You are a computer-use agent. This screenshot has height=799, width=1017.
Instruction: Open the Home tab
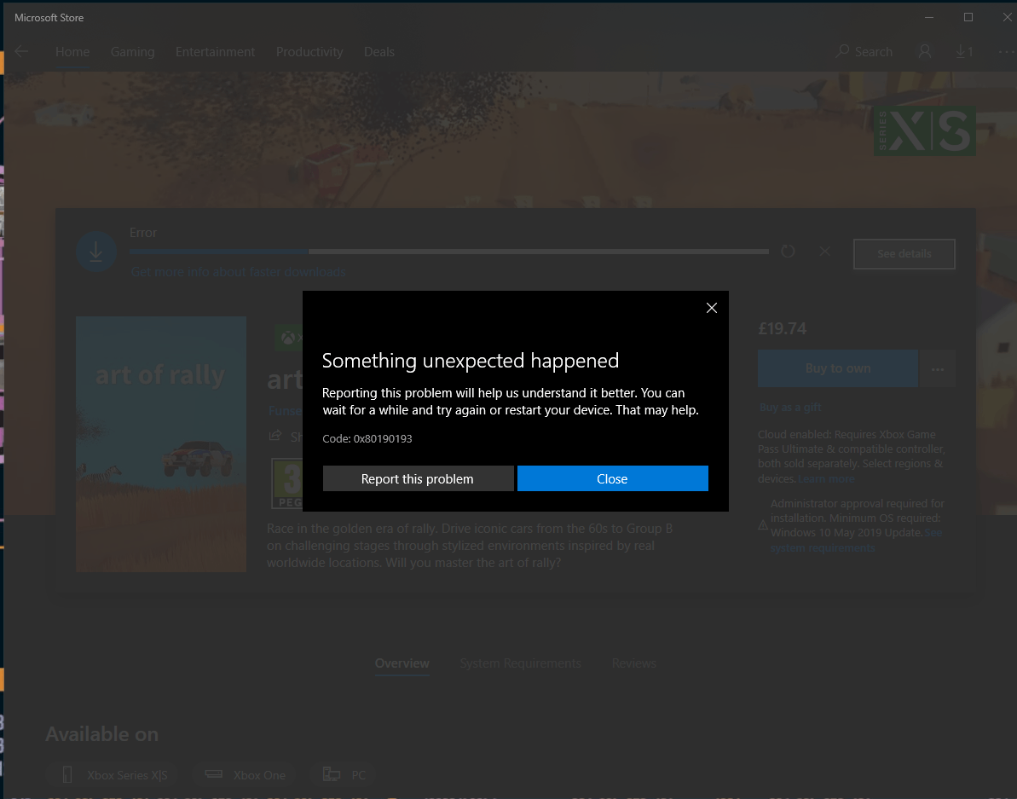coord(72,52)
